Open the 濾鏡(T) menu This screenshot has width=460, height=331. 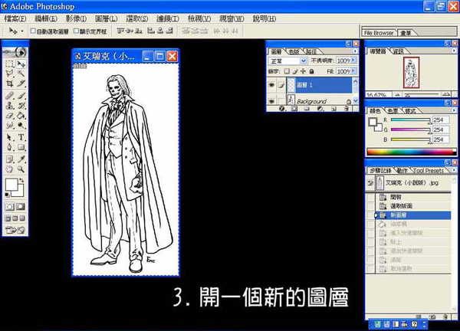pyautogui.click(x=167, y=18)
